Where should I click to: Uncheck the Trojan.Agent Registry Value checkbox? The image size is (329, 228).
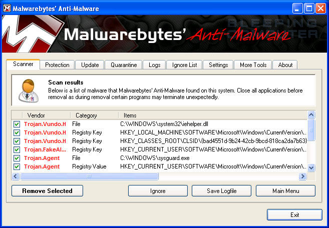(x=17, y=166)
